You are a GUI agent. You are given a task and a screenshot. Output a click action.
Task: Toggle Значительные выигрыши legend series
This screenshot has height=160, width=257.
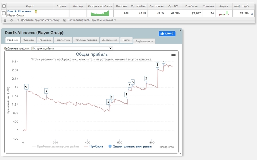click(130, 146)
